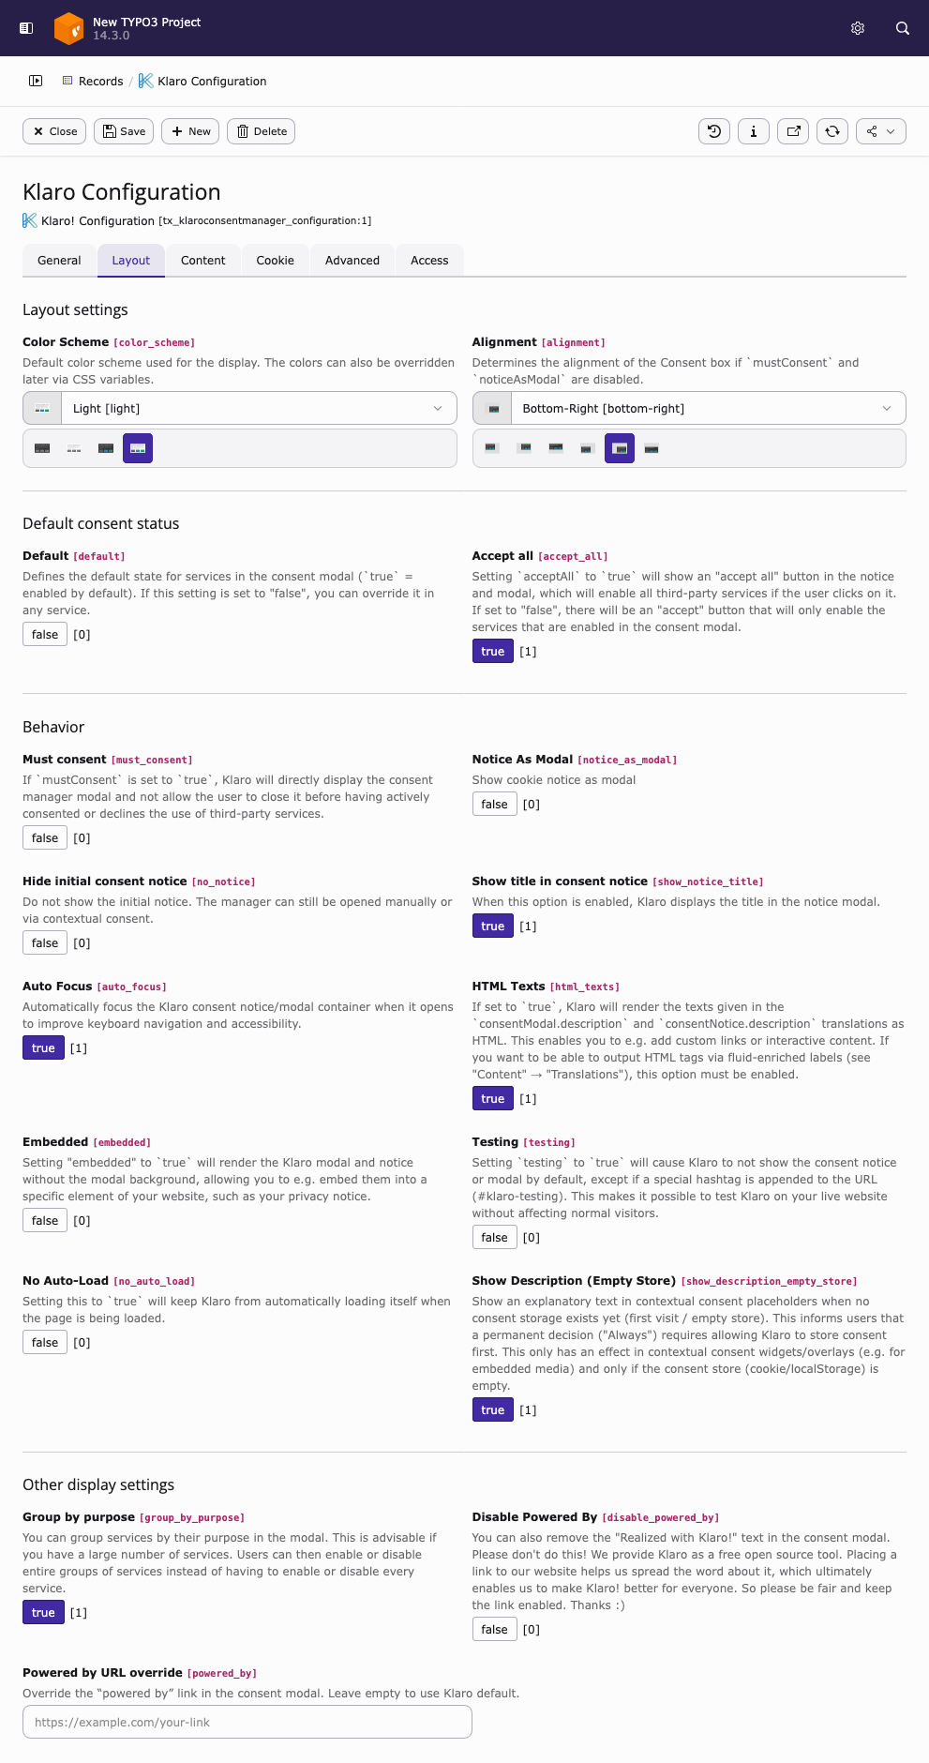
Task: Expand the share button dropdown
Action: pyautogui.click(x=881, y=131)
